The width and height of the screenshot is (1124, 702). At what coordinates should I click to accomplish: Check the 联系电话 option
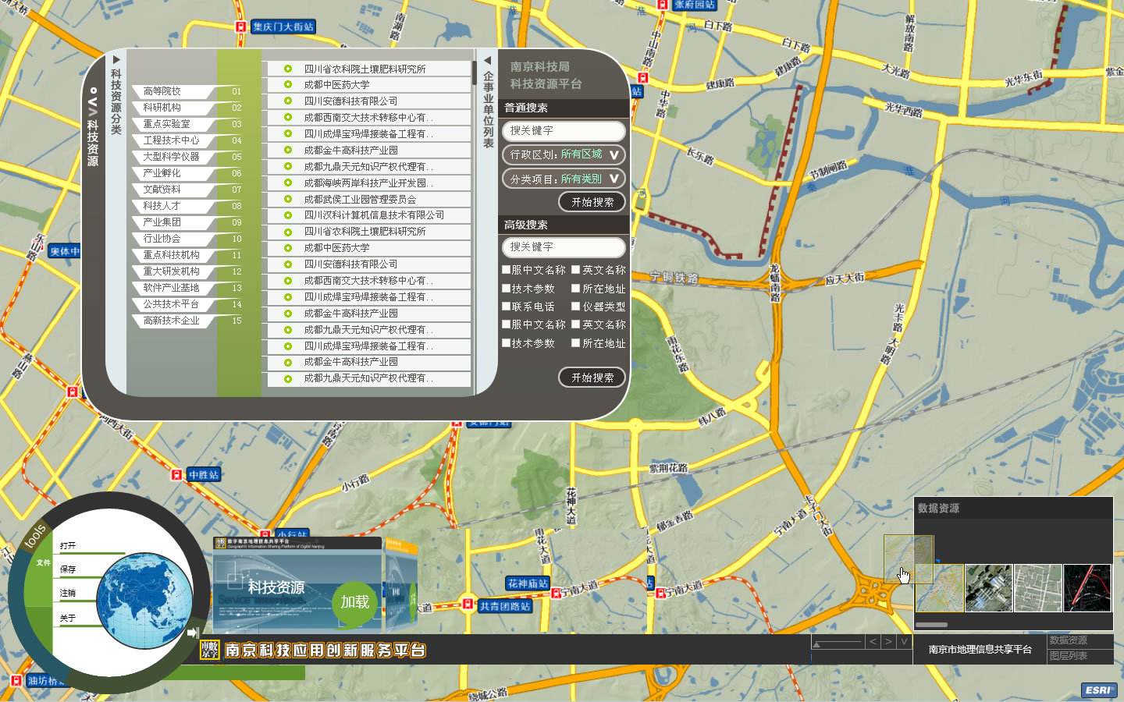tap(506, 307)
